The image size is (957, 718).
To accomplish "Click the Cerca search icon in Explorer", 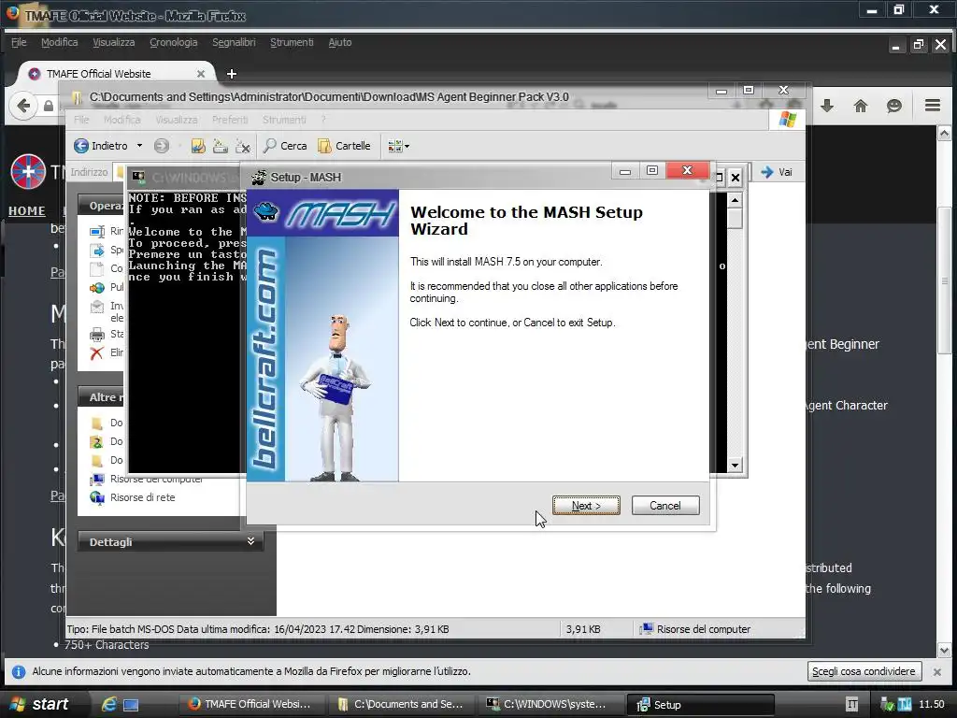I will tap(284, 145).
